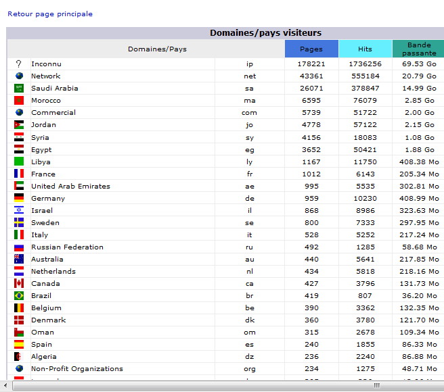The width and height of the screenshot is (444, 392).
Task: Select the Saudi Arabia country name
Action: point(55,89)
